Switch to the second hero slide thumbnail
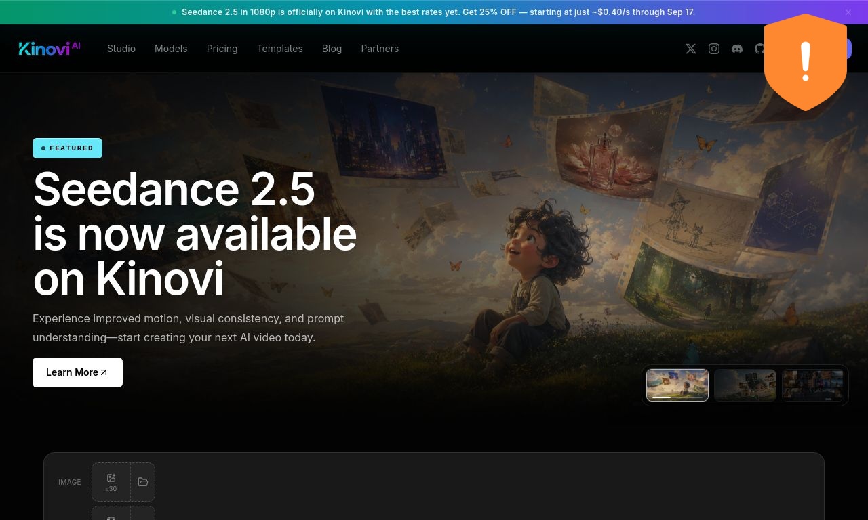The image size is (868, 520). [745, 385]
